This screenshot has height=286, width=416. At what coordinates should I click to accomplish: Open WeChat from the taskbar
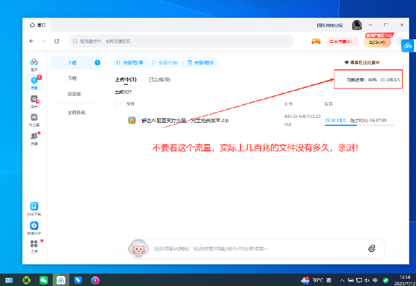pyautogui.click(x=43, y=280)
